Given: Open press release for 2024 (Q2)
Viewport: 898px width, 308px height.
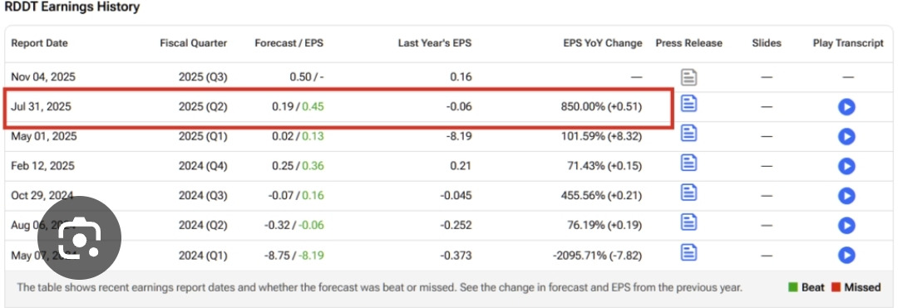Looking at the screenshot, I should [x=689, y=222].
